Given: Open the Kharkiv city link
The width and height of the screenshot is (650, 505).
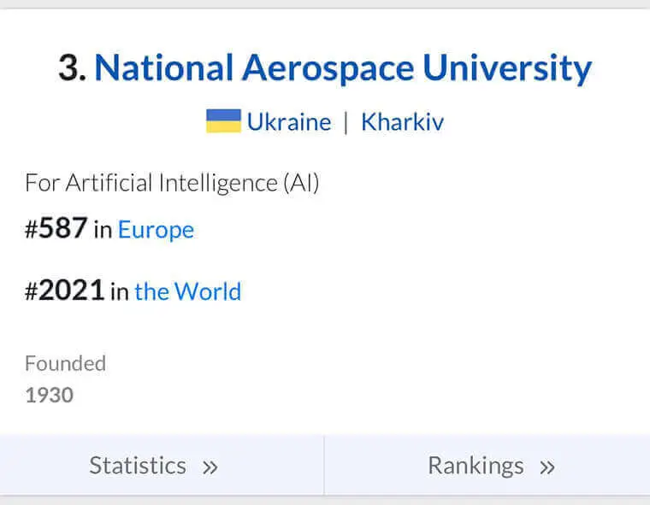Looking at the screenshot, I should point(402,122).
